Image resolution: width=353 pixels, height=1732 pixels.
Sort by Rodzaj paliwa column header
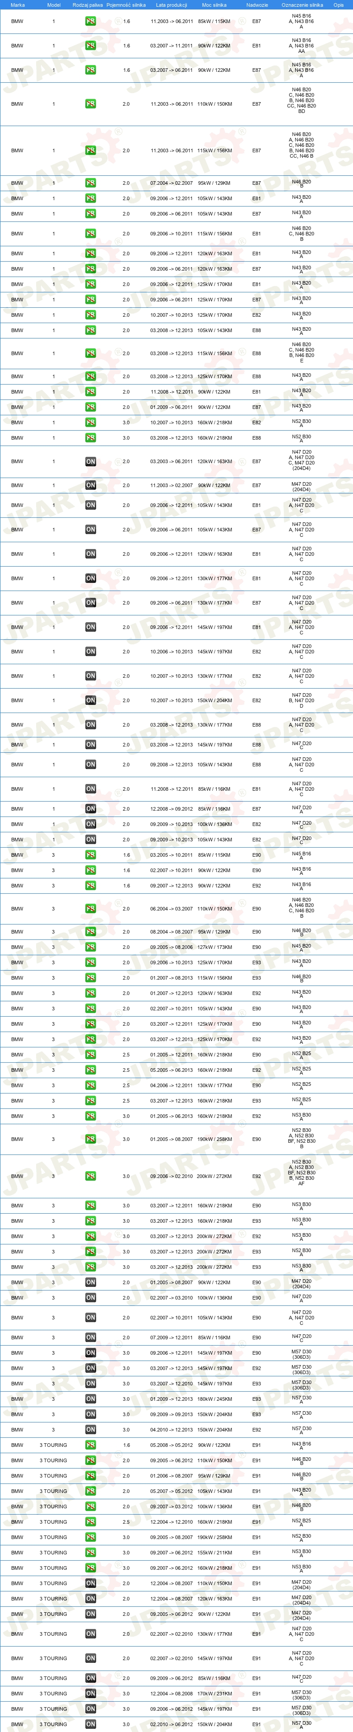coord(88,5)
